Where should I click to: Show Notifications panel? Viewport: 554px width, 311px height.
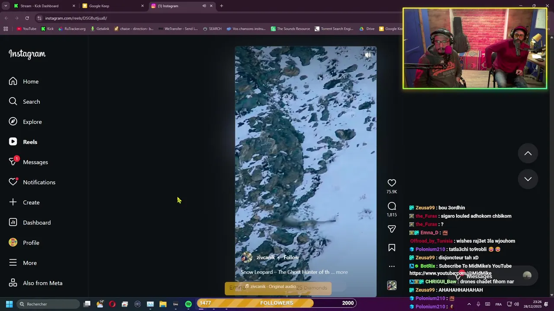(32, 182)
